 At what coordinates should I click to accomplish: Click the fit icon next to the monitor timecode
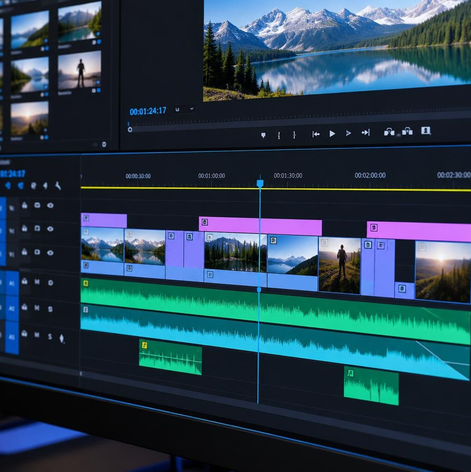pos(178,109)
